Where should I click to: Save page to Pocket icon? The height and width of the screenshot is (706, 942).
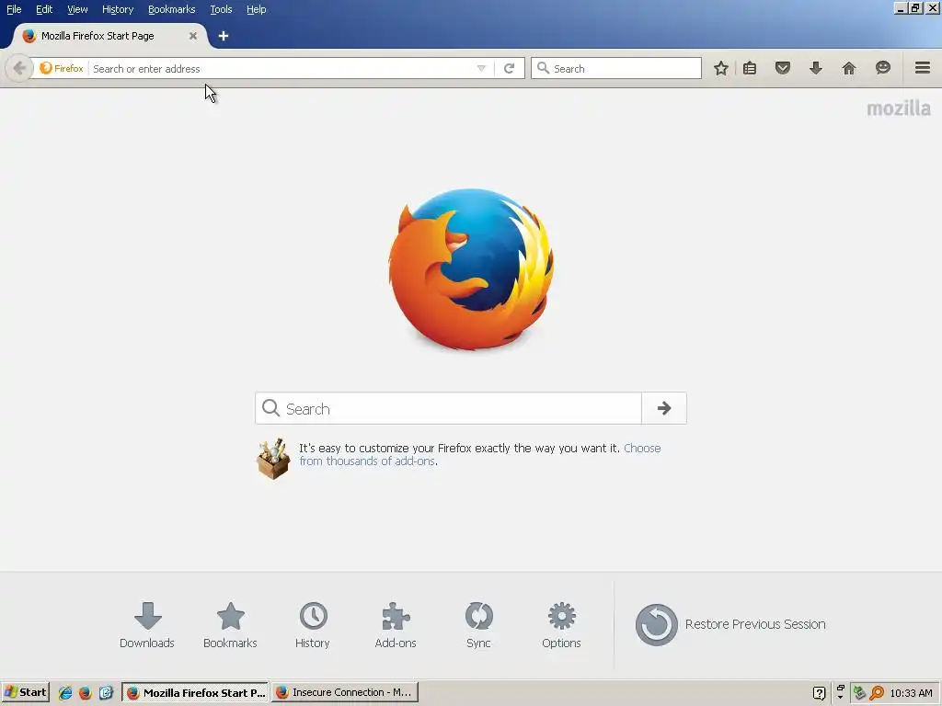pos(782,68)
